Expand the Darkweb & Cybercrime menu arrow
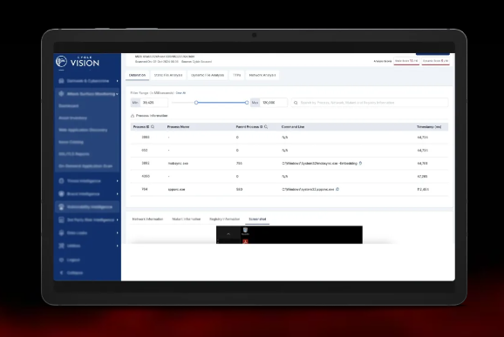Viewport: 504px width, 337px height. 118,81
